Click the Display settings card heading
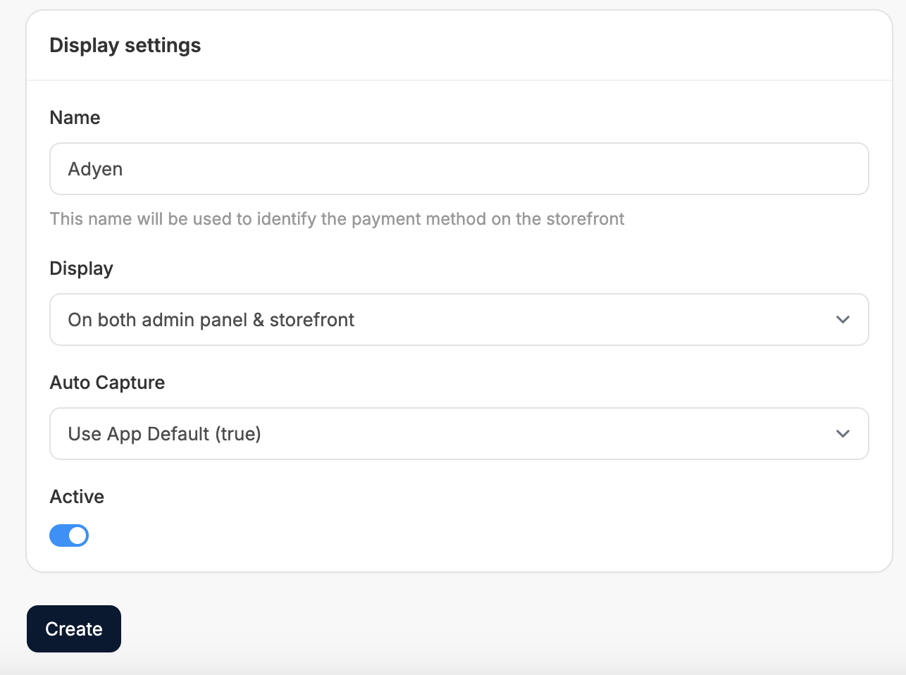 point(125,45)
